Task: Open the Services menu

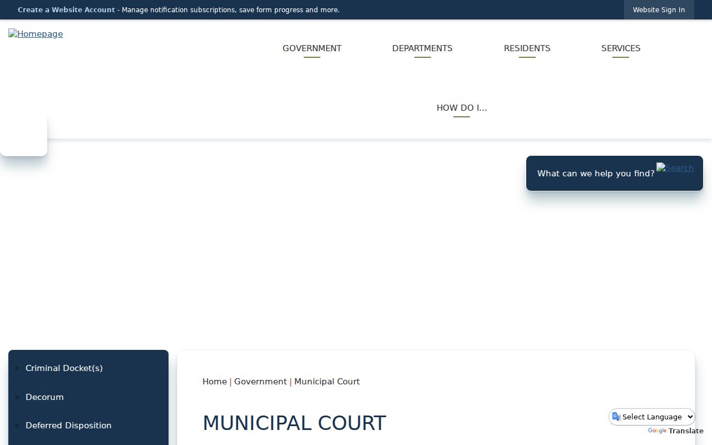Action: click(621, 48)
